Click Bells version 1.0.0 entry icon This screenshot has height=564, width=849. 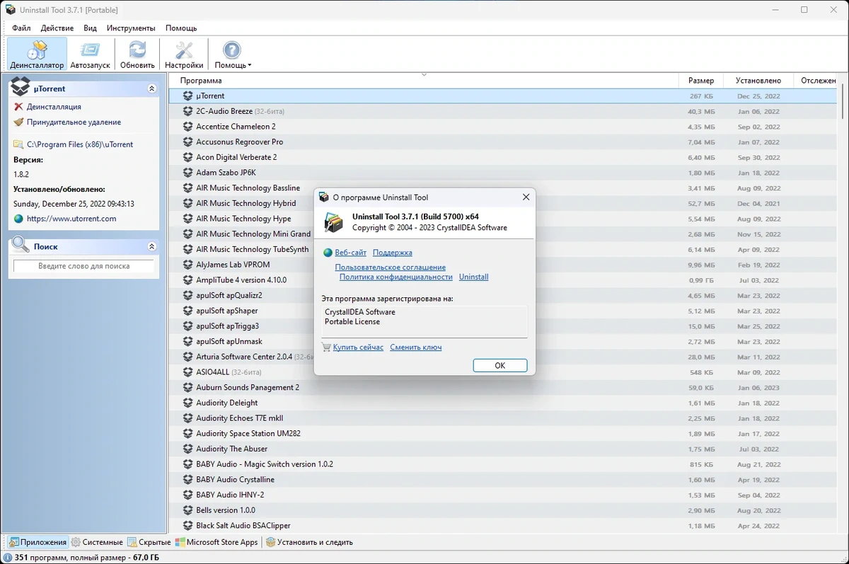point(187,510)
